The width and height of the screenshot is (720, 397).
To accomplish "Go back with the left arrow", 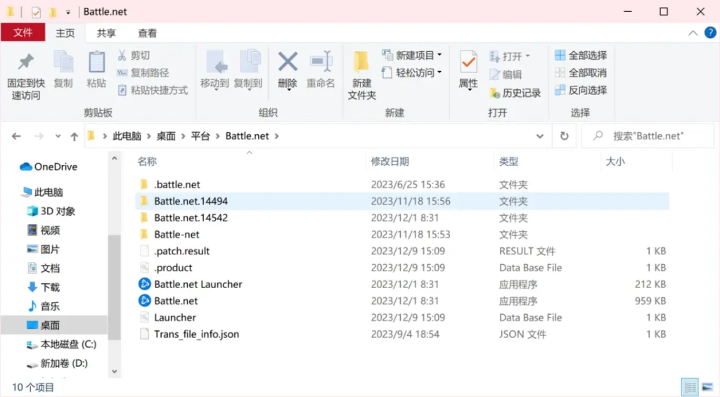I will tap(16, 136).
